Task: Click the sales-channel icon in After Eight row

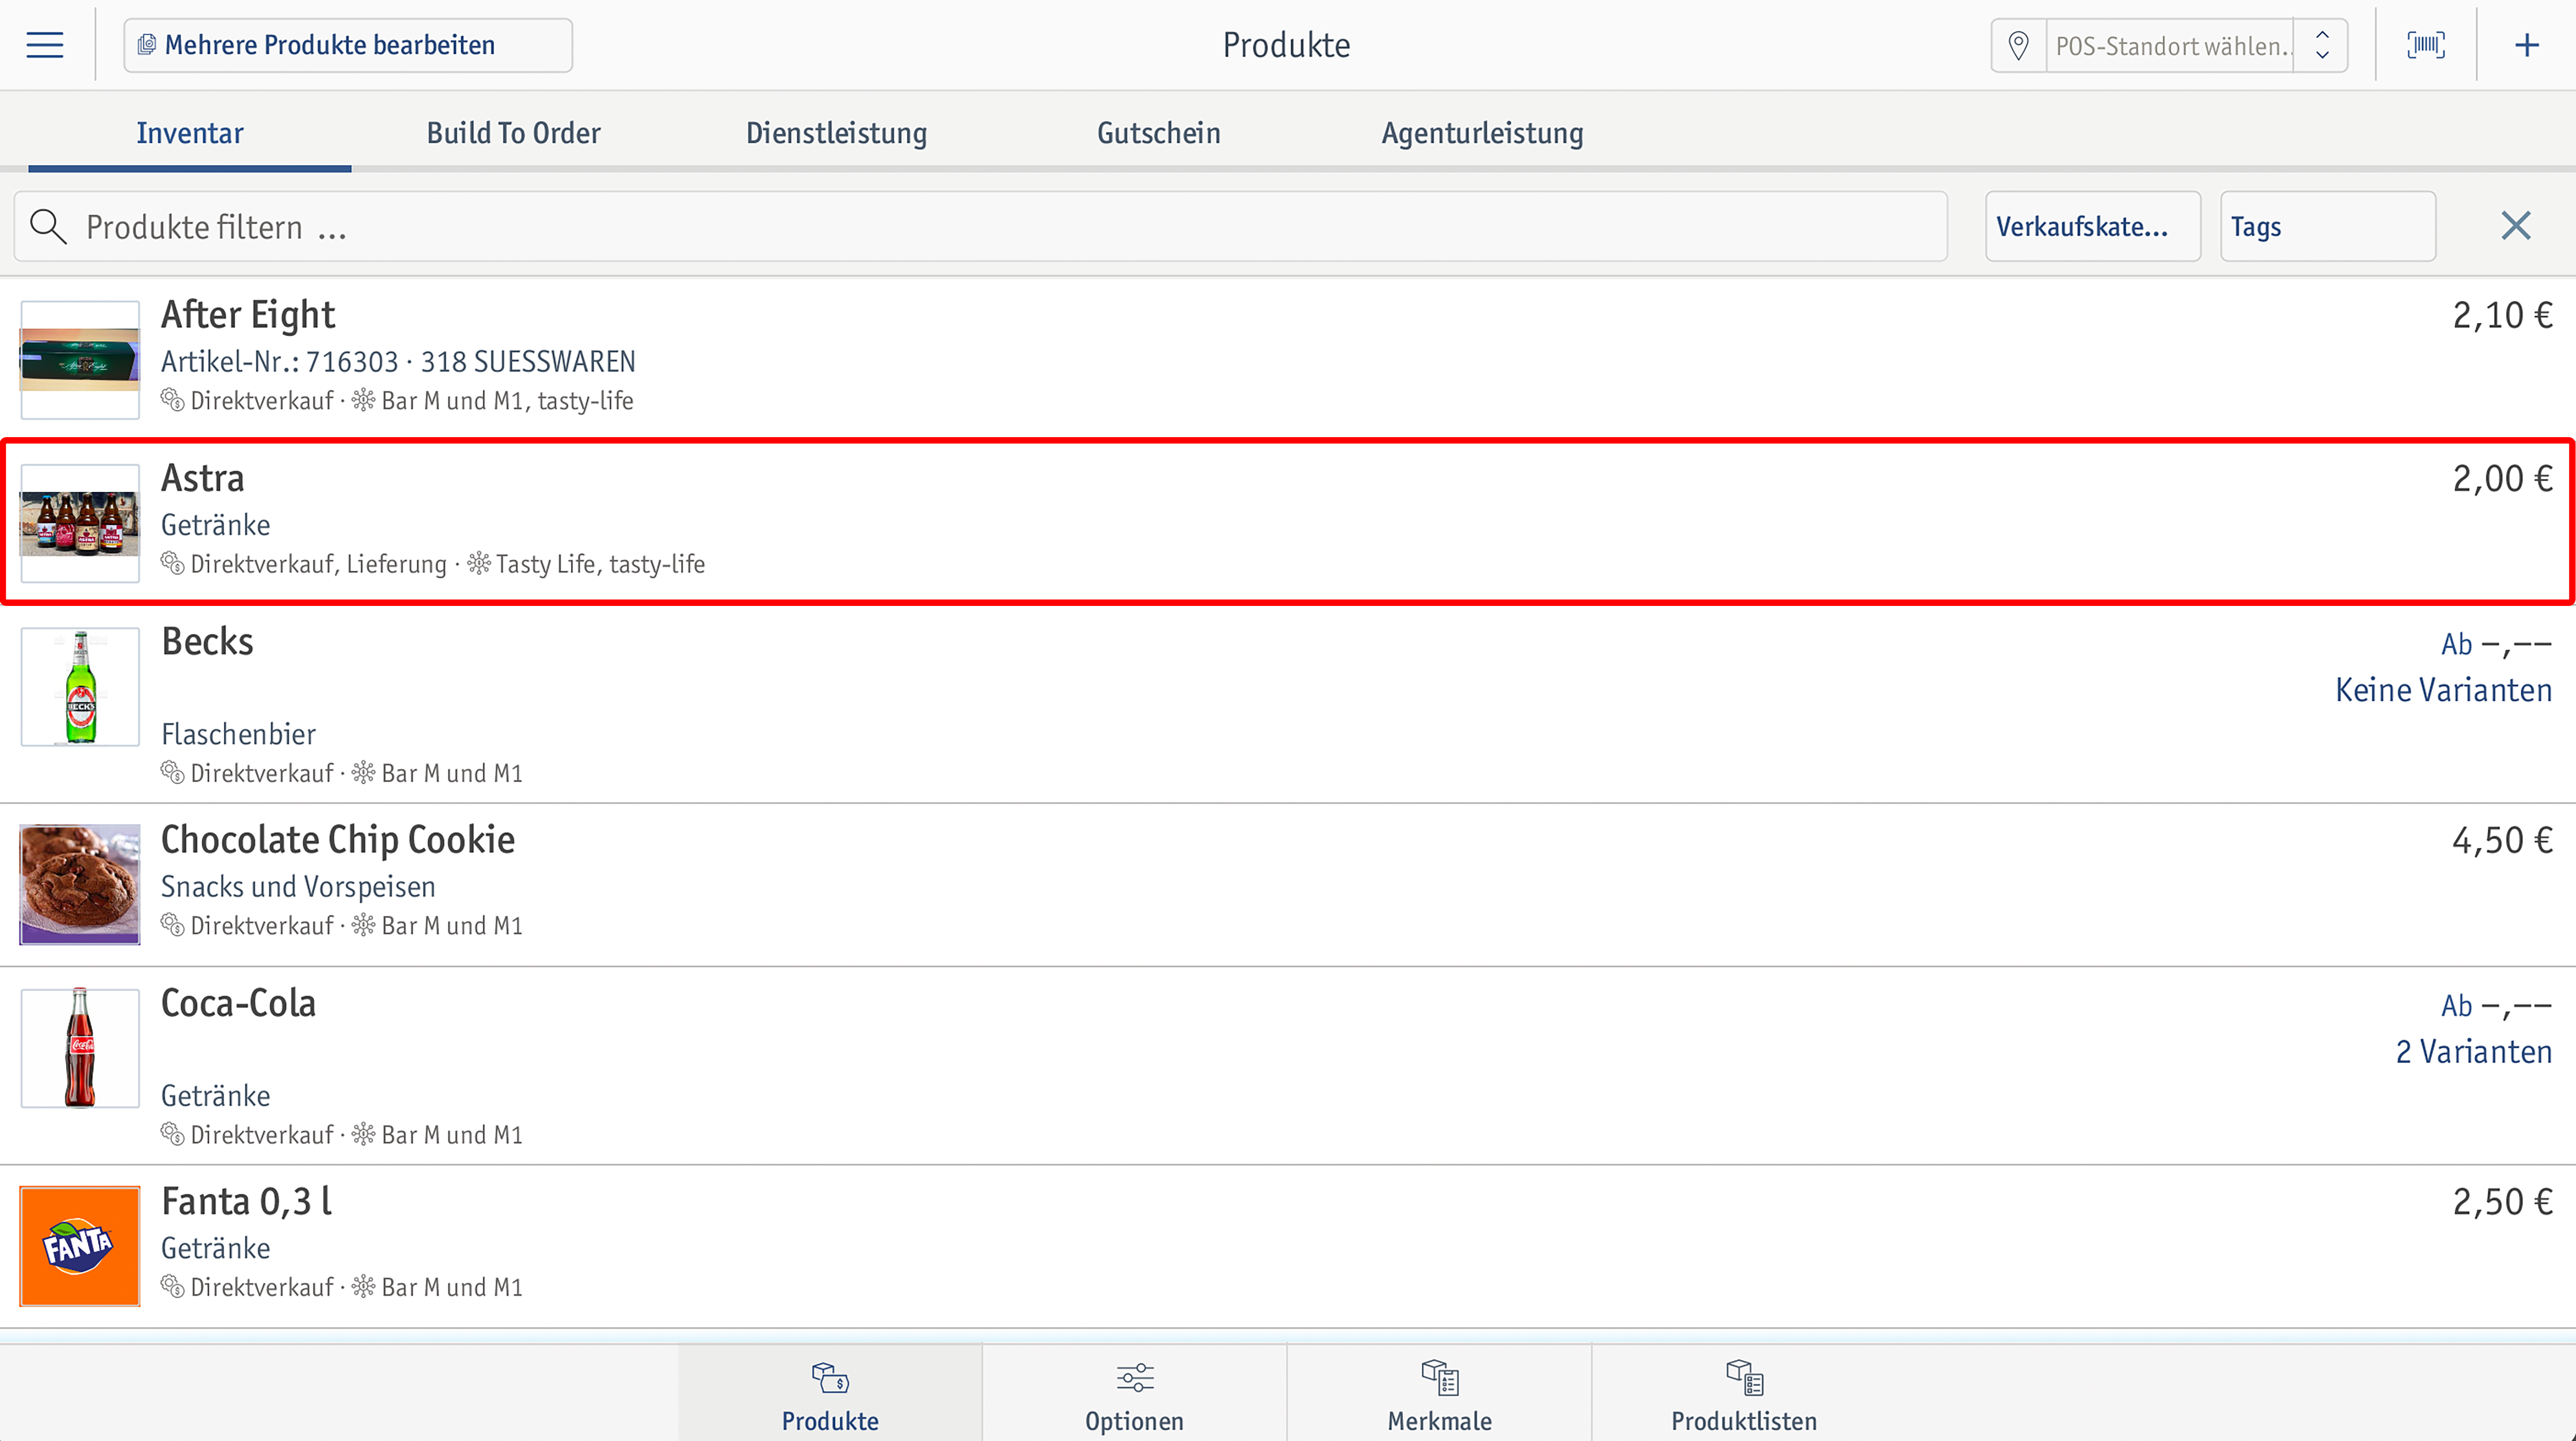Action: [x=173, y=400]
